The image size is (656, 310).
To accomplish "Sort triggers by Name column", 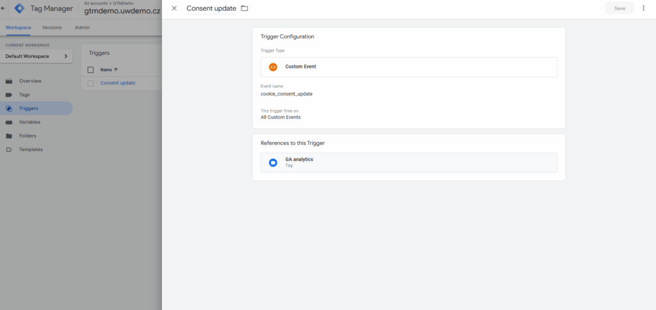I will point(109,70).
